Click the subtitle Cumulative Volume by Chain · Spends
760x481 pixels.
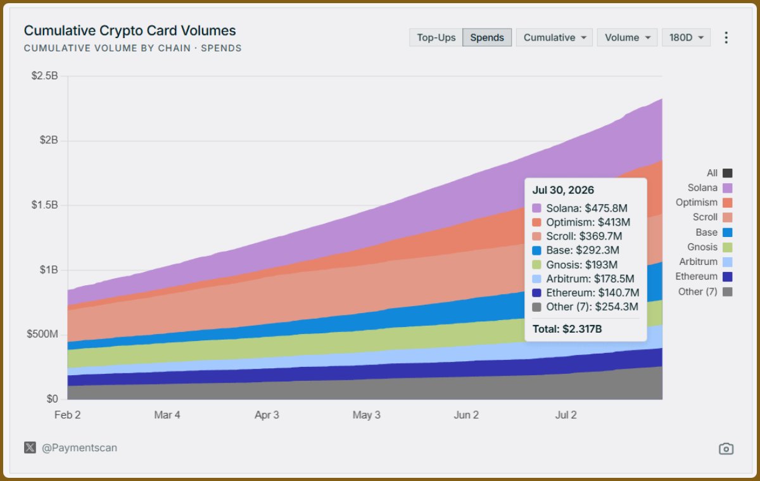pos(132,48)
